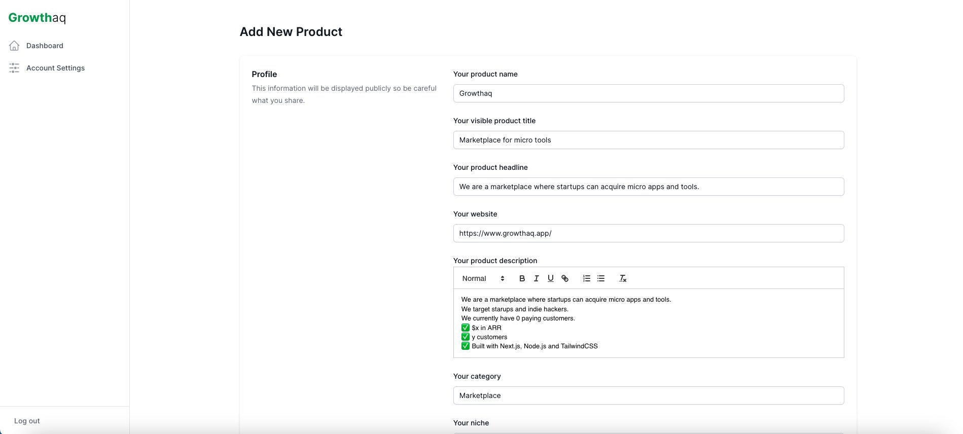Apply numbered list formatting
The image size is (963, 434).
tap(587, 278)
